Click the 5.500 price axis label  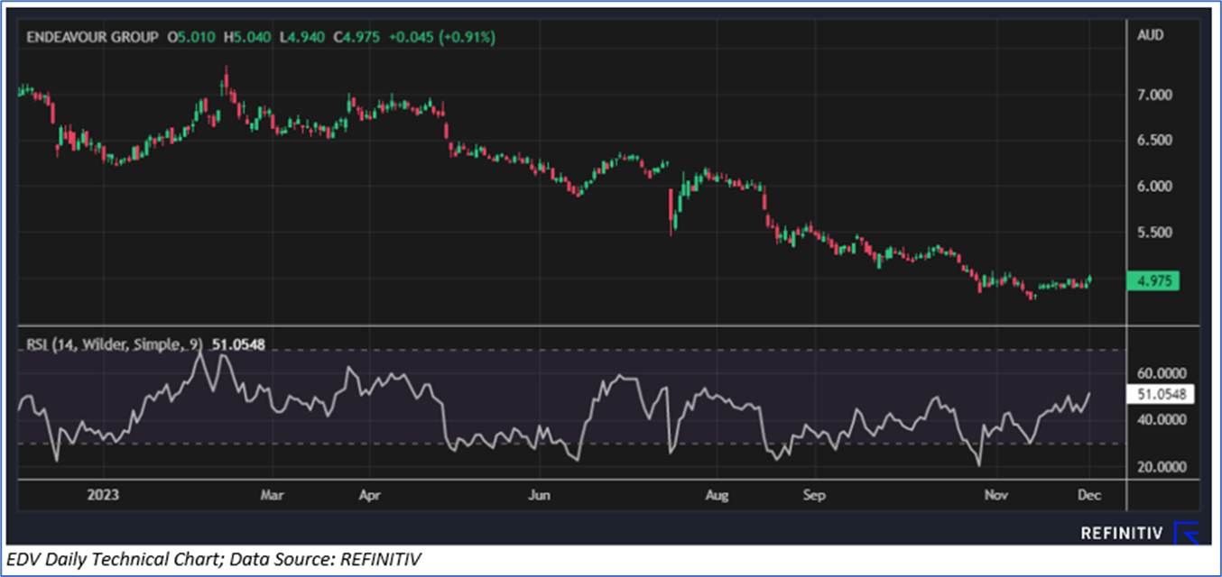click(1157, 233)
